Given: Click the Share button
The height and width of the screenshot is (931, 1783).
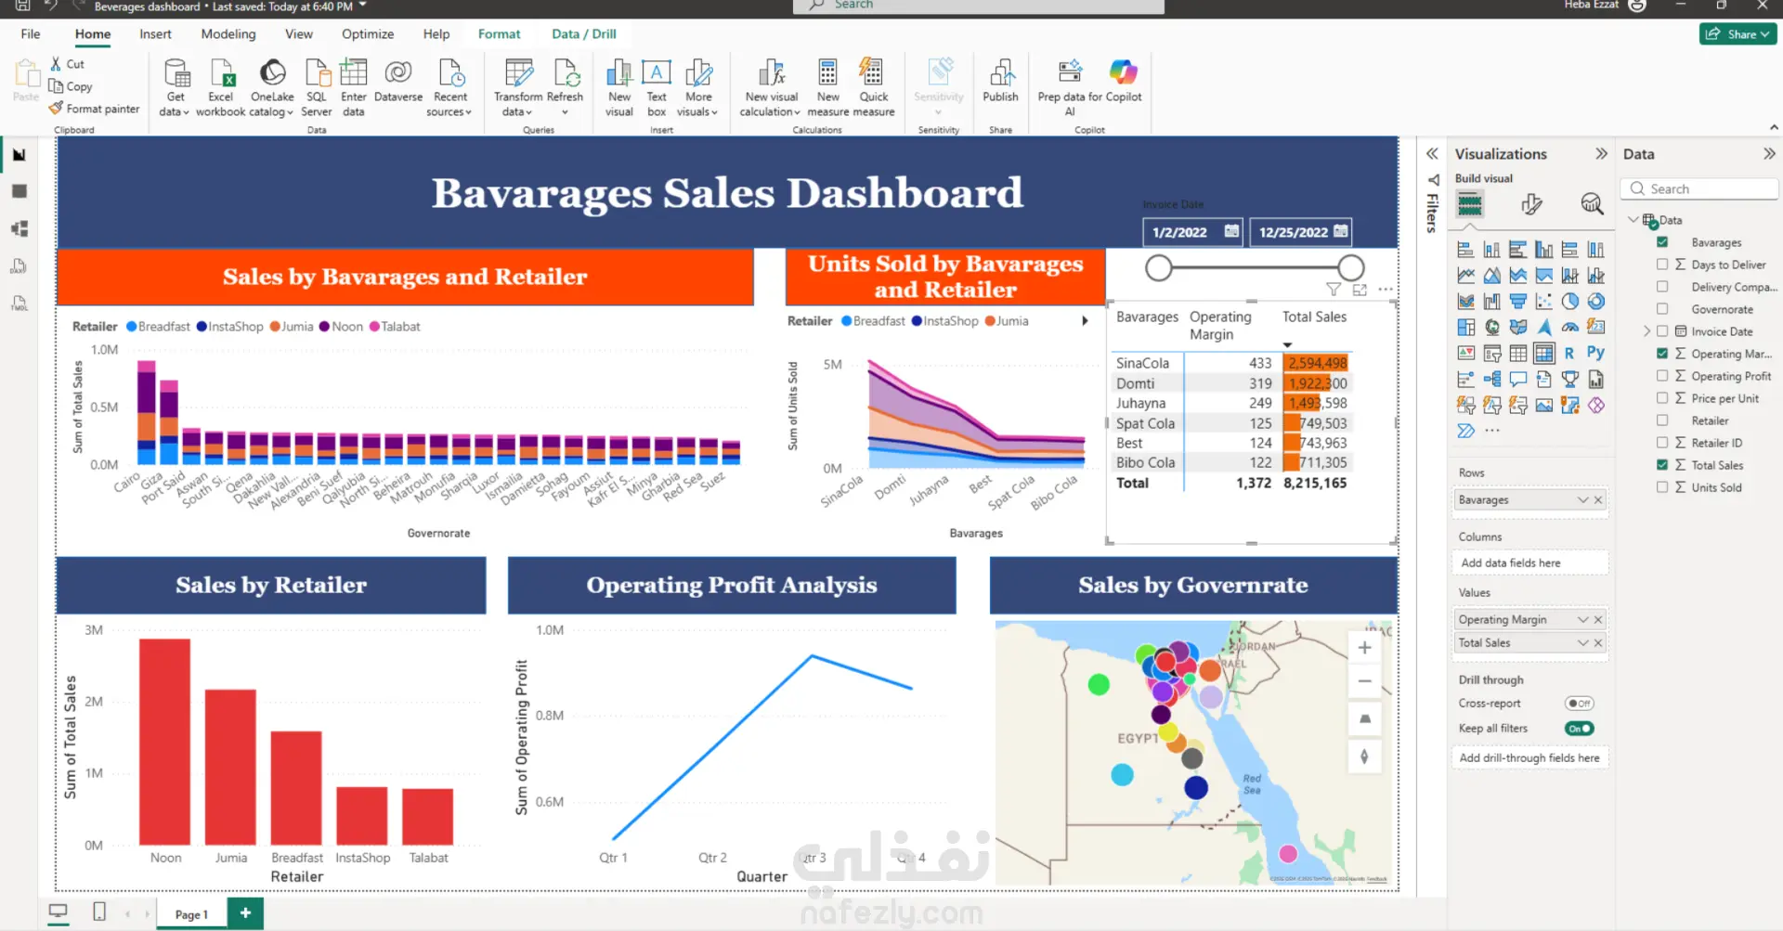Looking at the screenshot, I should tap(1737, 34).
